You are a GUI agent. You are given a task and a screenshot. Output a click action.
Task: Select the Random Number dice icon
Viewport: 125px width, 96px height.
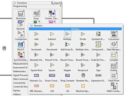(83, 76)
